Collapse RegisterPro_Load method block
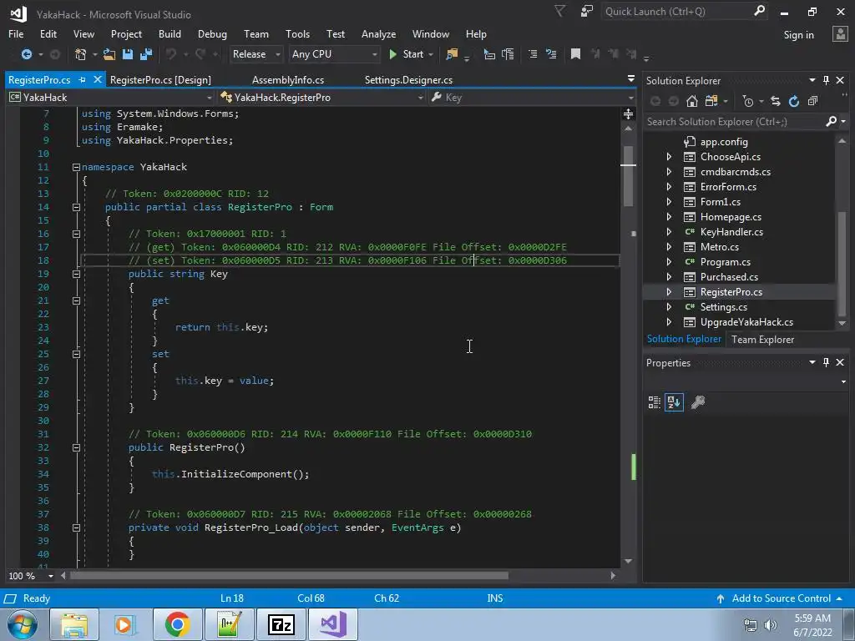 pyautogui.click(x=76, y=527)
